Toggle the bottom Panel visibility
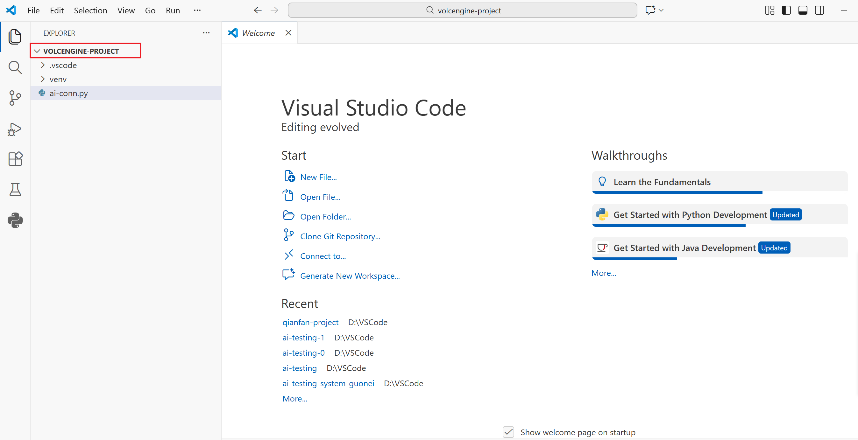 (803, 10)
